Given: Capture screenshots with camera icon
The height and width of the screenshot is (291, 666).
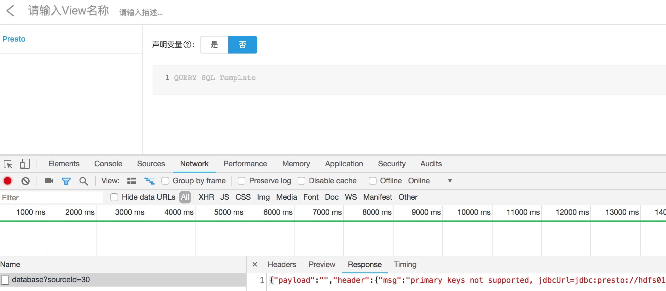Looking at the screenshot, I should (x=48, y=181).
